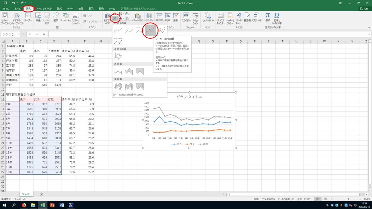The height and width of the screenshot is (209, 372).
Task: Expand the formula bar
Action: (369, 34)
